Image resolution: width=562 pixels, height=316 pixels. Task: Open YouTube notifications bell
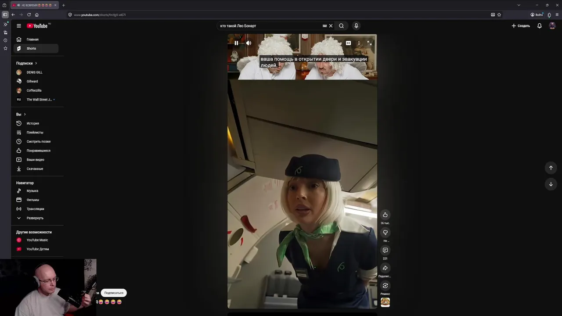[x=540, y=26]
